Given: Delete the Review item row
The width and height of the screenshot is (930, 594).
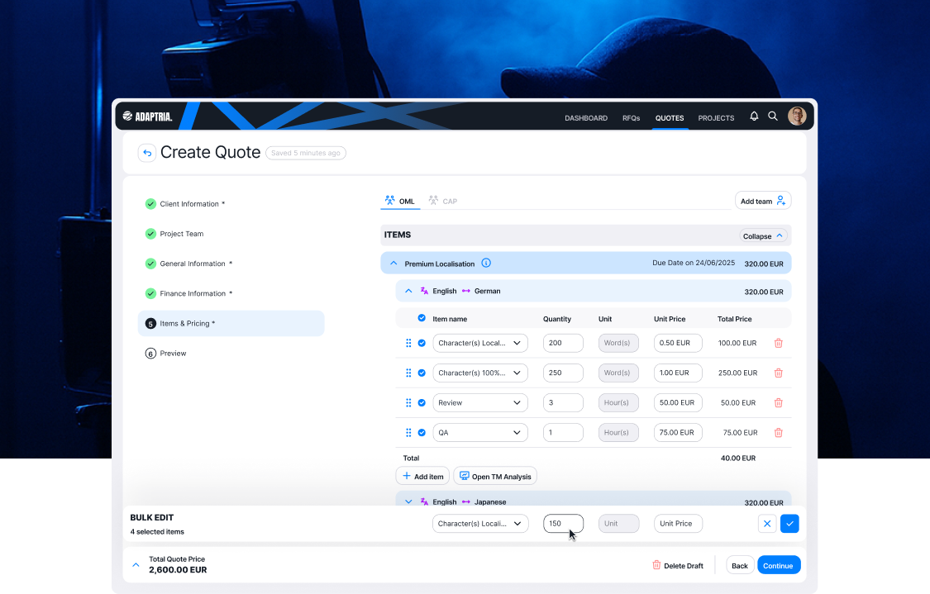Looking at the screenshot, I should (779, 402).
